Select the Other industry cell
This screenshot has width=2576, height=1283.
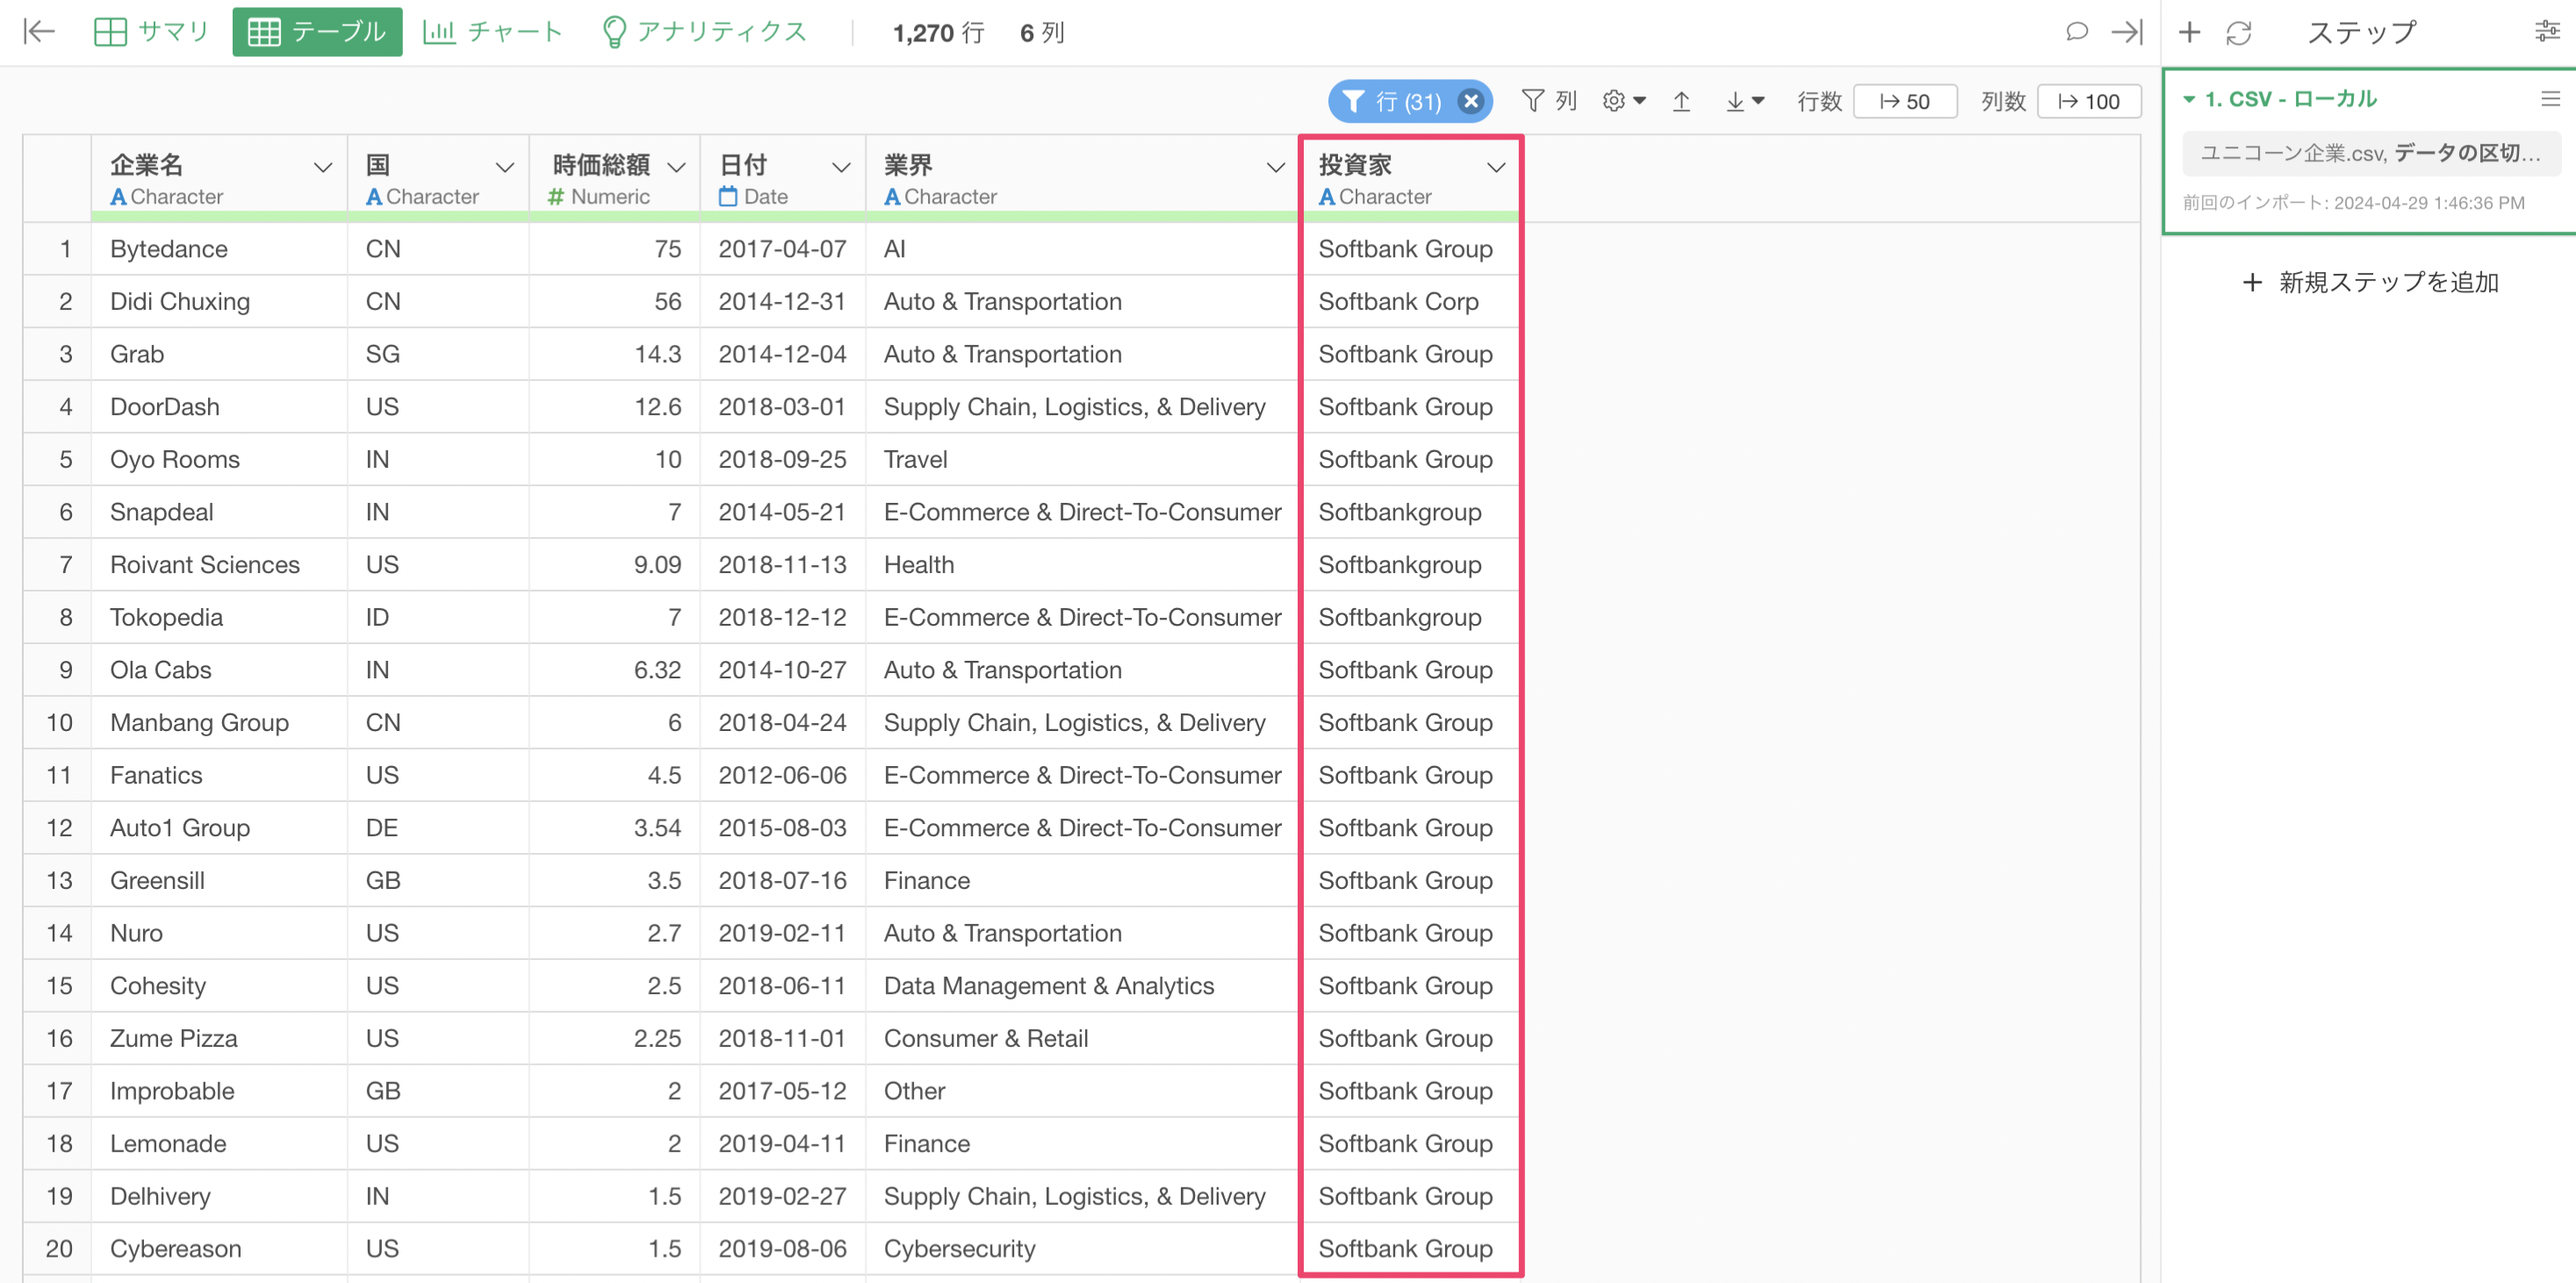pyautogui.click(x=1081, y=1091)
